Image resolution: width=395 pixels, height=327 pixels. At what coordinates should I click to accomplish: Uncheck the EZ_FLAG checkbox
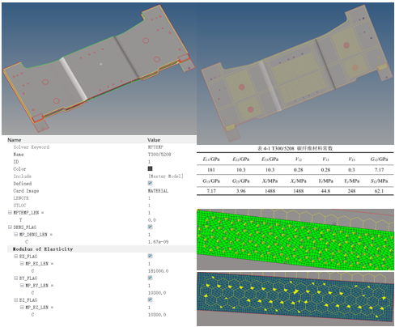pyautogui.click(x=150, y=299)
